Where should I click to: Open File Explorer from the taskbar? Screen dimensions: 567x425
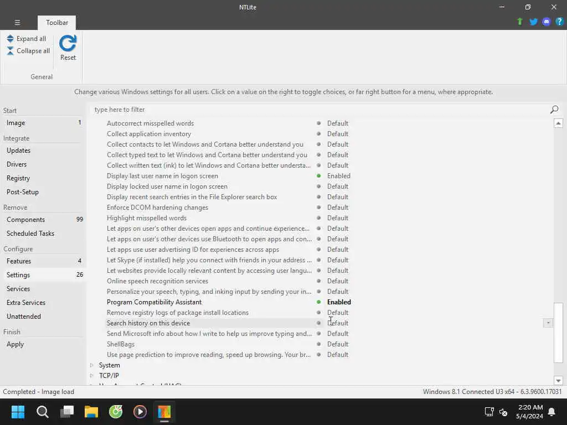coord(91,412)
